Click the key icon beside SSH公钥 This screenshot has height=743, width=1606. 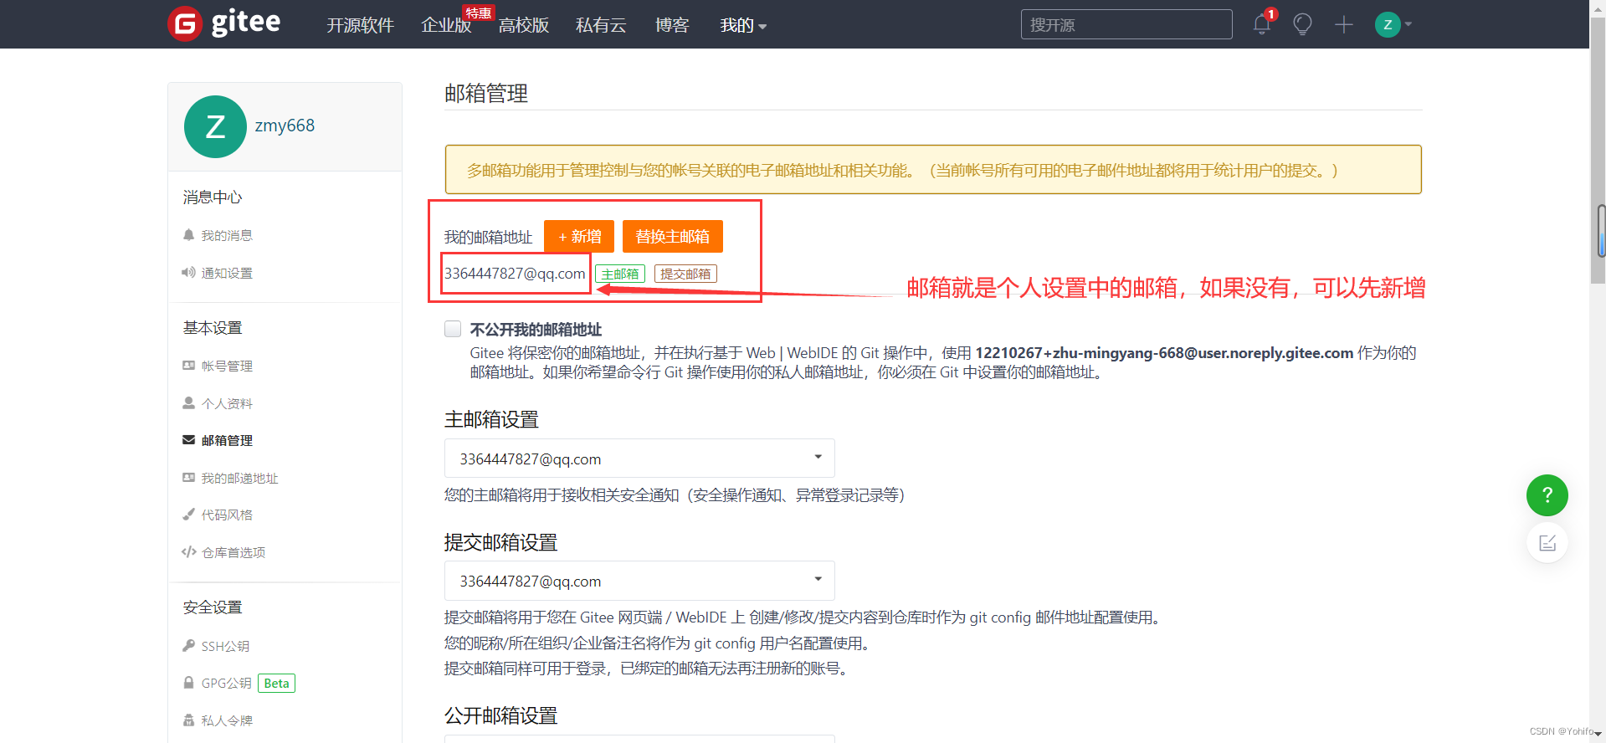click(x=189, y=646)
